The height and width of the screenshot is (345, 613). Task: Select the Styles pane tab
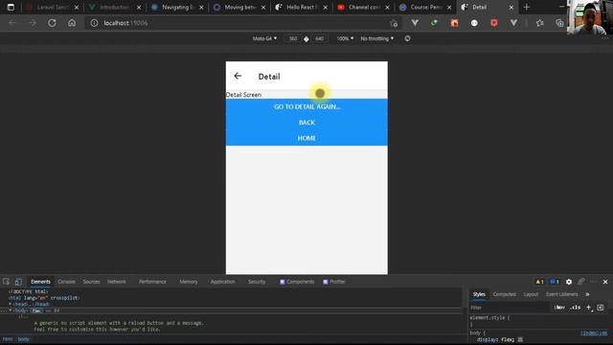[x=479, y=294]
